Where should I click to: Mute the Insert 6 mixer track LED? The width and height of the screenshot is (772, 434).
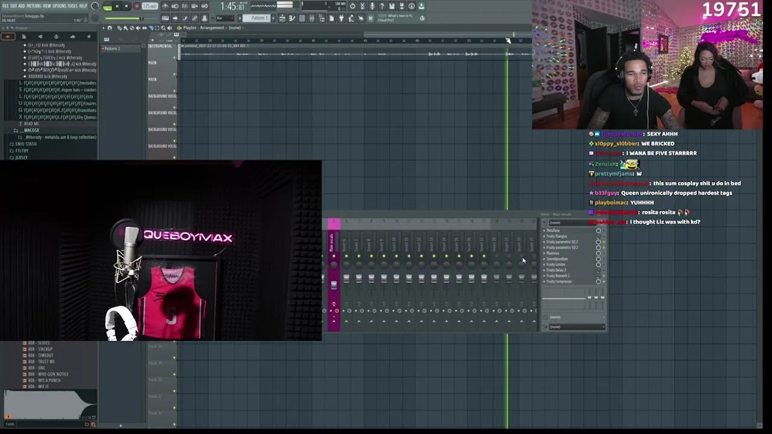346,256
